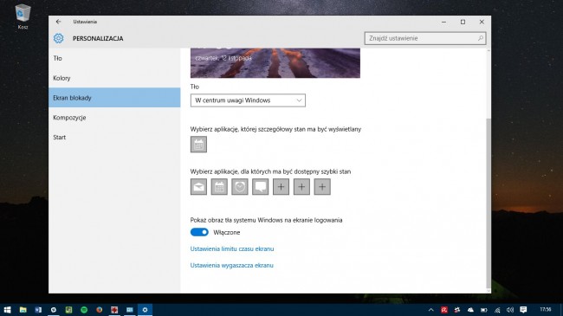This screenshot has height=316, width=563.
Task: Open Word from the taskbar
Action: pos(38,310)
